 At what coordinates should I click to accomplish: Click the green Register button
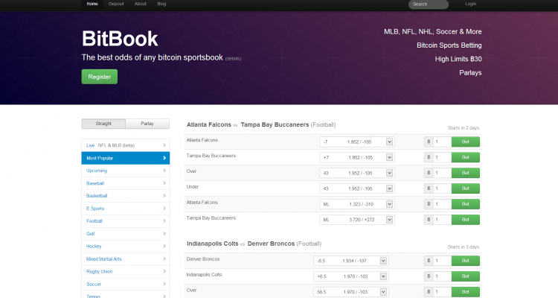[x=99, y=77]
